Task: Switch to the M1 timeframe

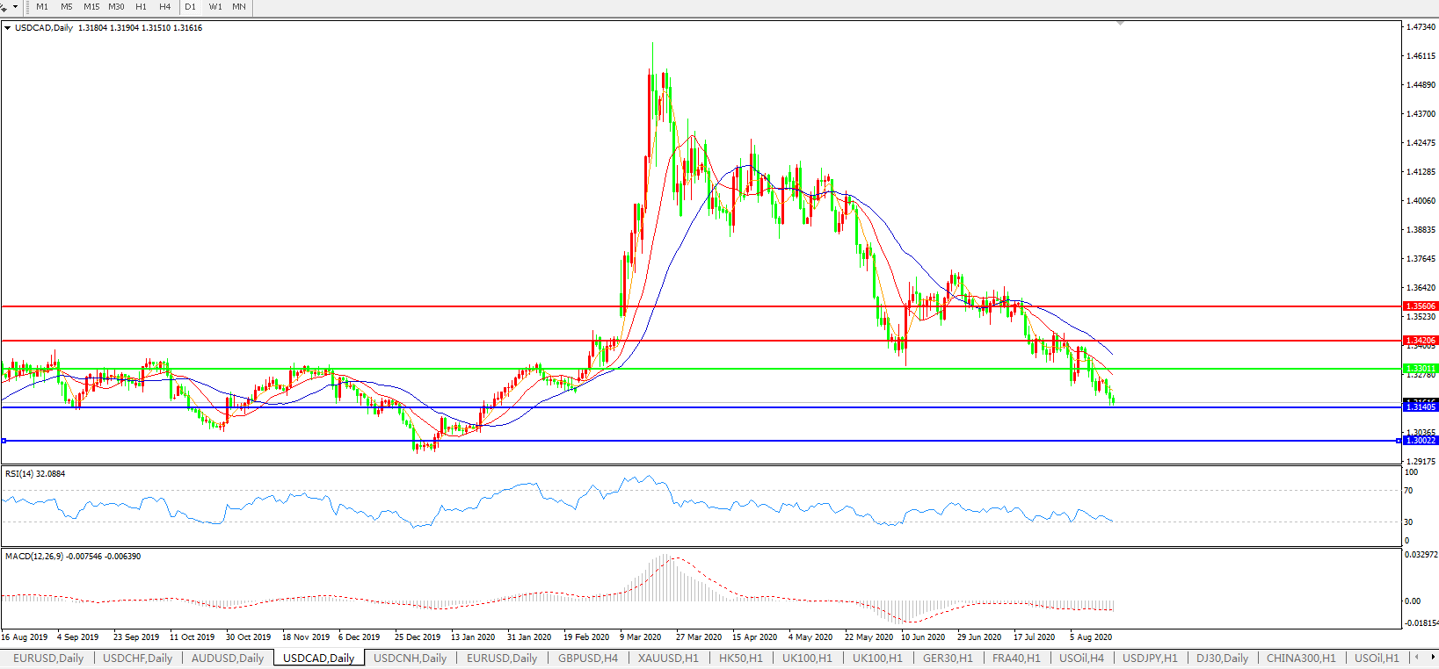Action: (x=42, y=7)
